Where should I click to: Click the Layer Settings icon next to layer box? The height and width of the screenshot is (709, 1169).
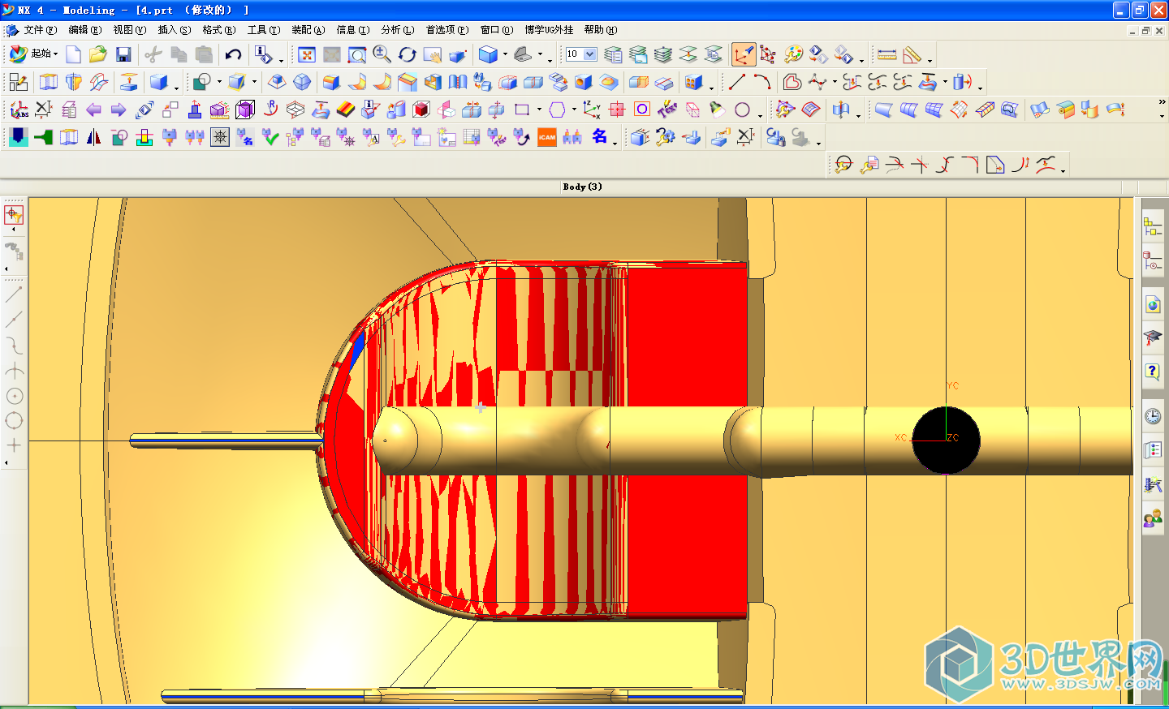tap(614, 54)
